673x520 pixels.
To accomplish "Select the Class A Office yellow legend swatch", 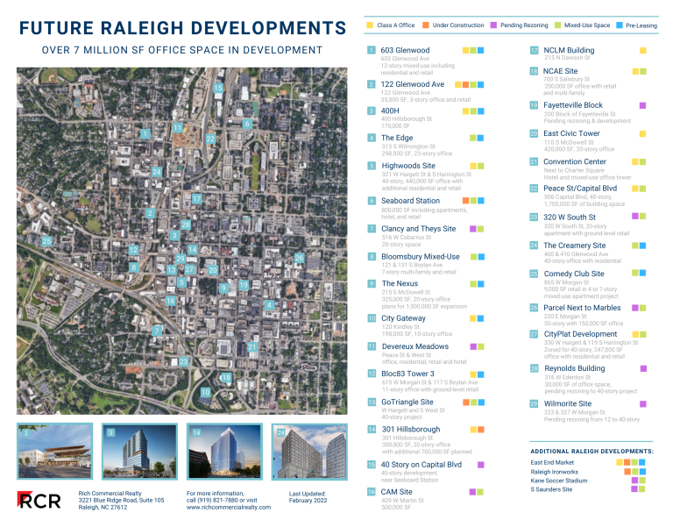I will (x=369, y=26).
